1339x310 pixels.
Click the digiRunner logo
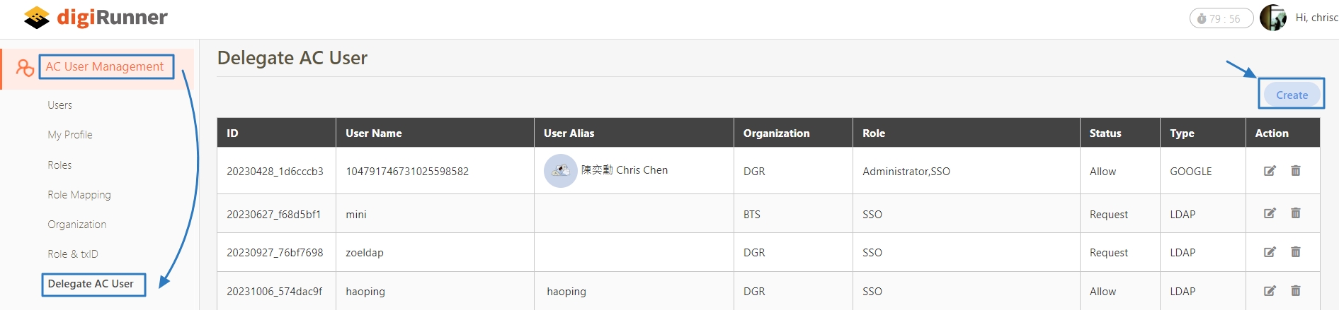(96, 18)
